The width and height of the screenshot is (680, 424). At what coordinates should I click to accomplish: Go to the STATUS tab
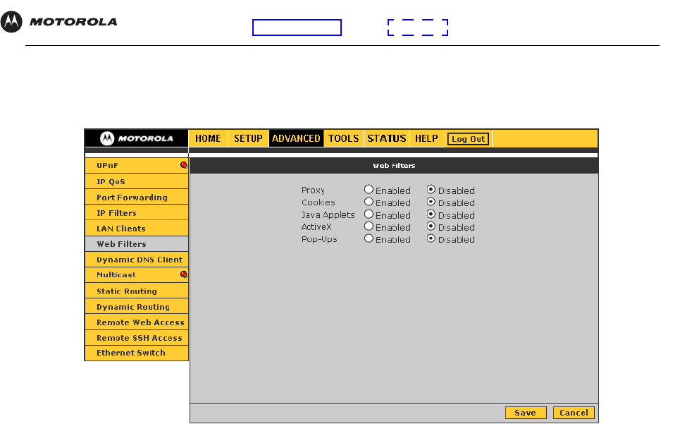[x=386, y=138]
